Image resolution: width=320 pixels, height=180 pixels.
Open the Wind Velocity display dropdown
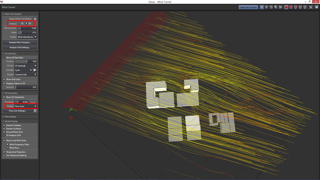coord(27,37)
